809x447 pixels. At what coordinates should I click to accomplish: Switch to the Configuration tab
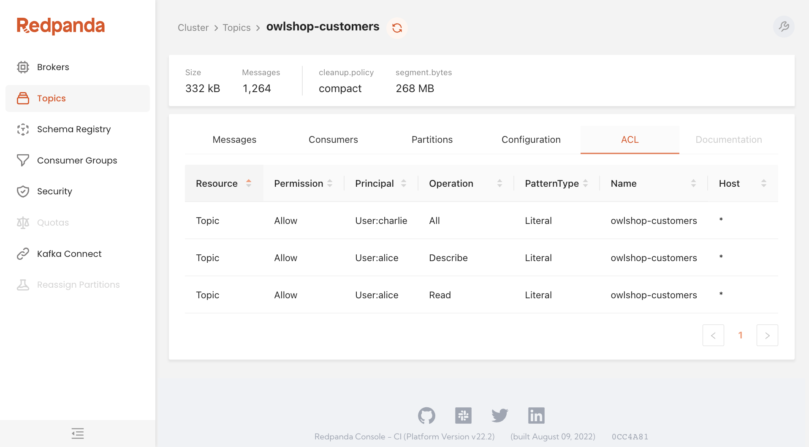point(531,140)
